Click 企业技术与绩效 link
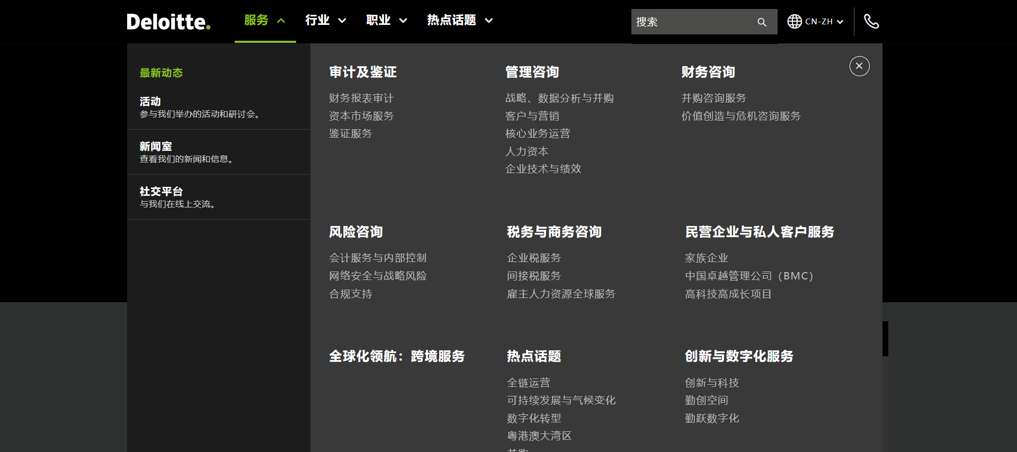This screenshot has height=452, width=1017. pyautogui.click(x=543, y=169)
